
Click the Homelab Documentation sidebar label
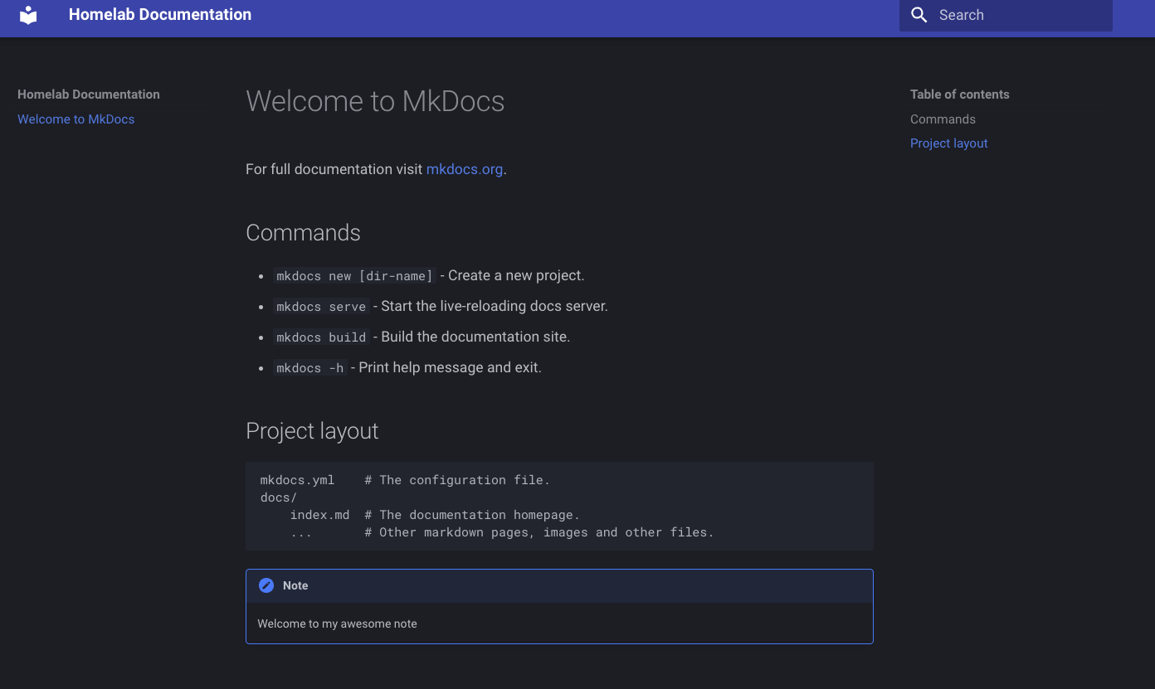click(89, 95)
